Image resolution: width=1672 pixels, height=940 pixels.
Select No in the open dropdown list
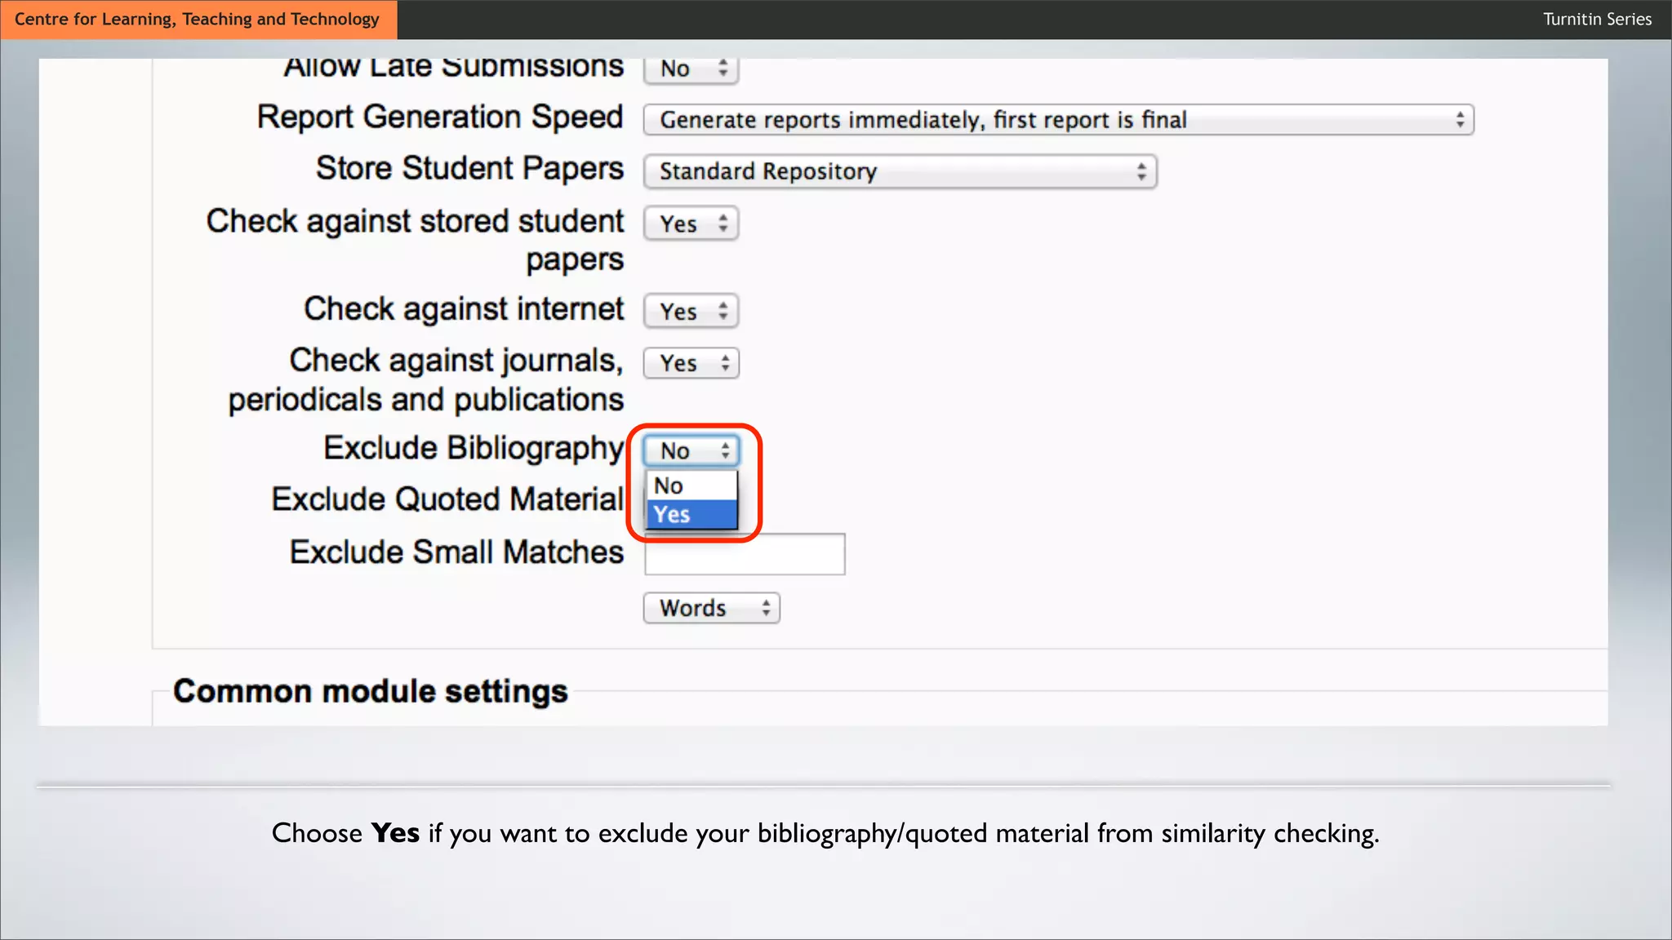pyautogui.click(x=691, y=486)
